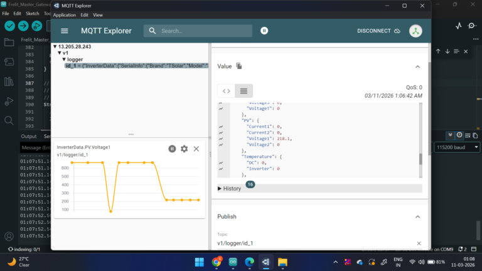Viewport: 482px width, 271px height.
Task: Open MQTT Explorer View menu
Action: pyautogui.click(x=98, y=15)
